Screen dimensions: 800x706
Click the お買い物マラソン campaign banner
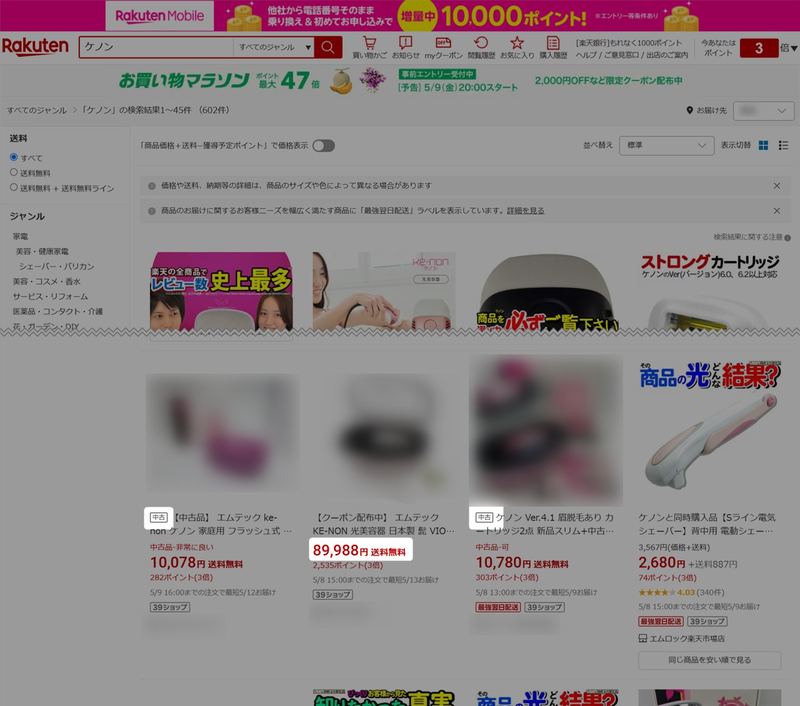tap(400, 81)
